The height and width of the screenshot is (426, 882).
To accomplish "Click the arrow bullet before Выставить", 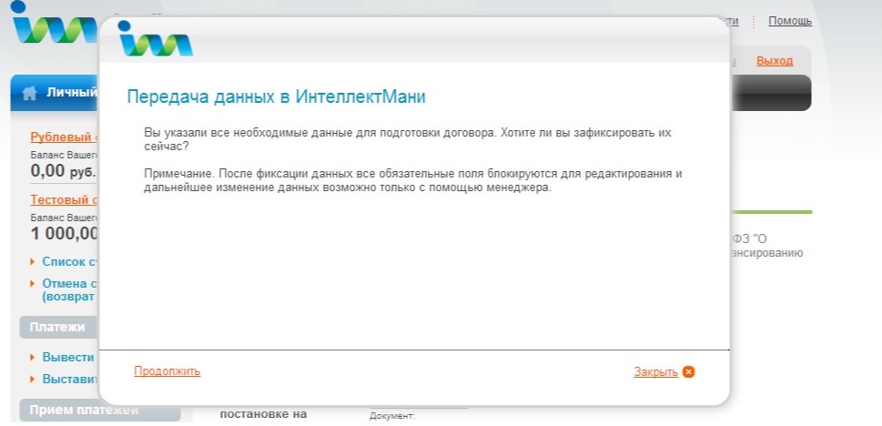I will (34, 379).
